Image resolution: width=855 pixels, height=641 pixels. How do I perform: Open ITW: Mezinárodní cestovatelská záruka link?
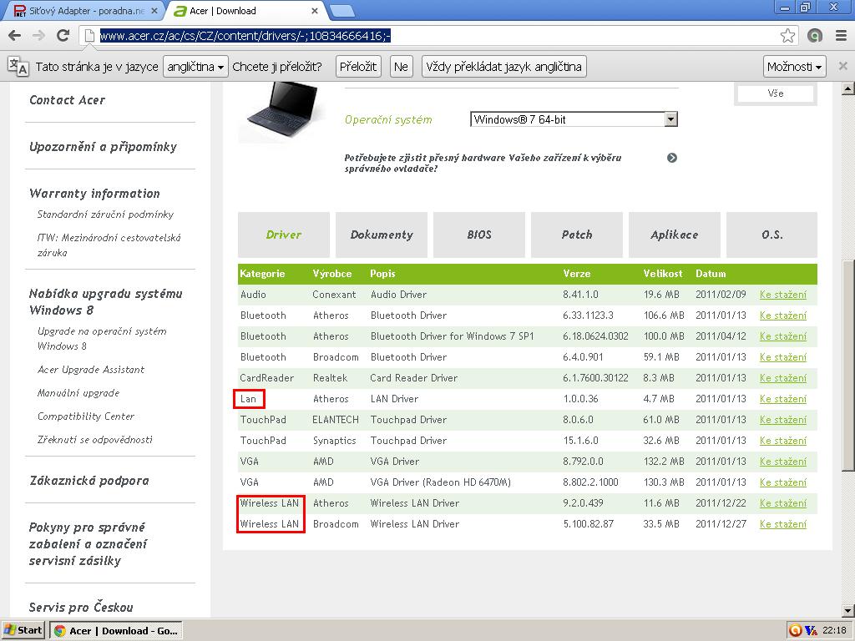(x=109, y=245)
